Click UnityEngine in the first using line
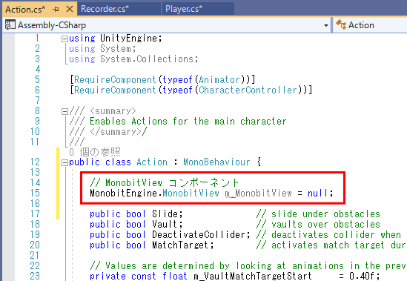 point(129,39)
